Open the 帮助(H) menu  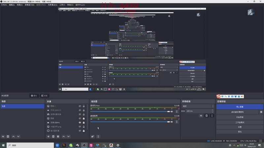click(70, 5)
